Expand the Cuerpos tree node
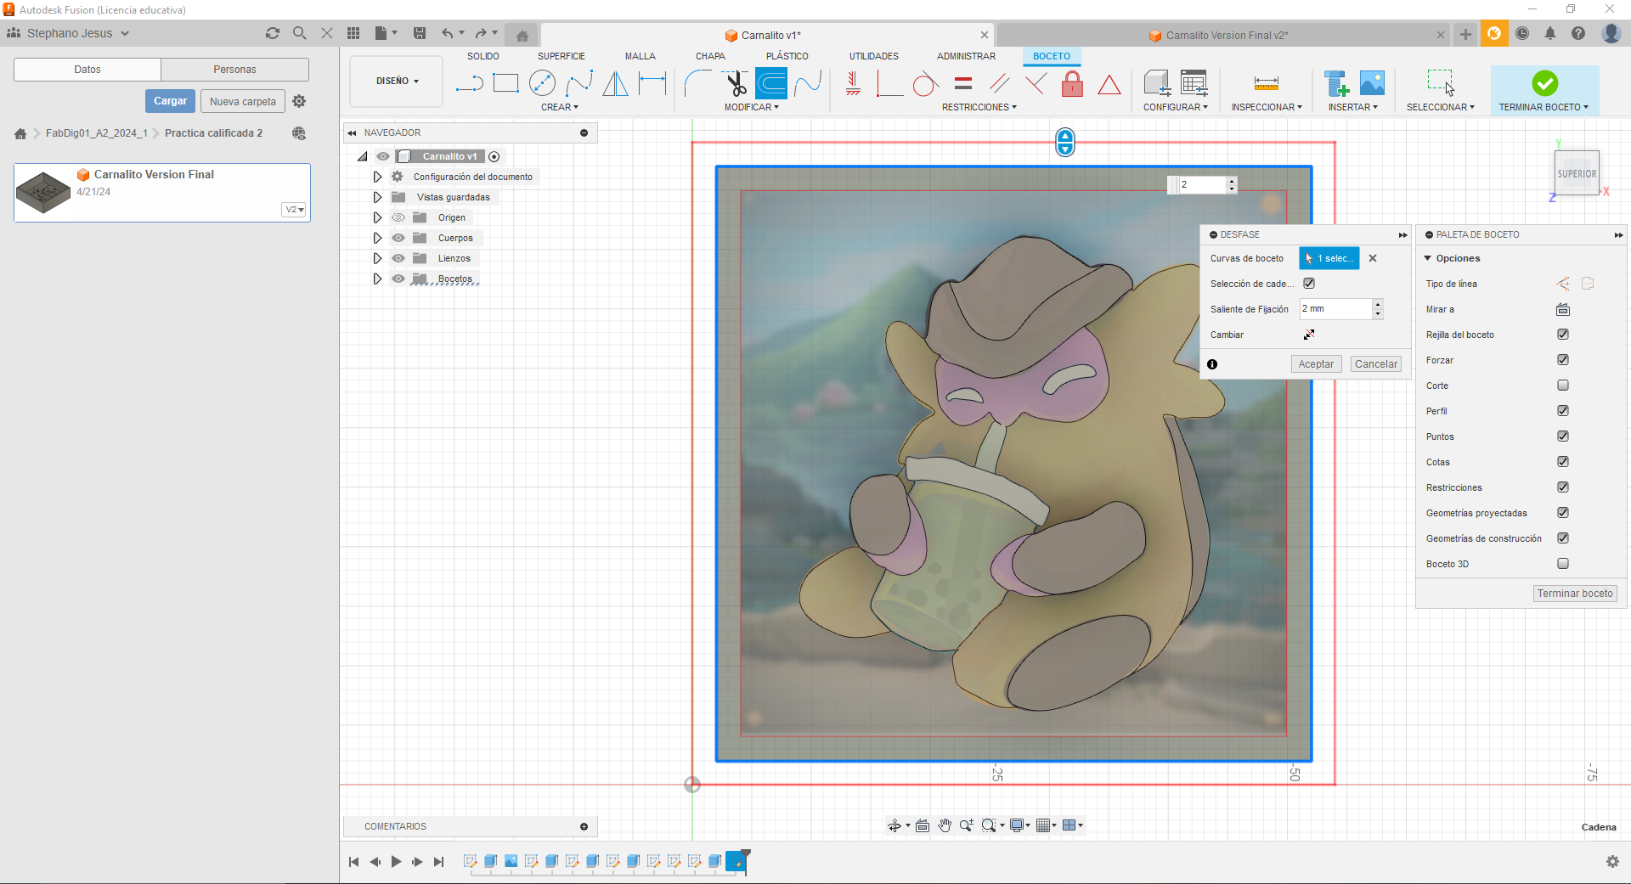 pyautogui.click(x=377, y=238)
